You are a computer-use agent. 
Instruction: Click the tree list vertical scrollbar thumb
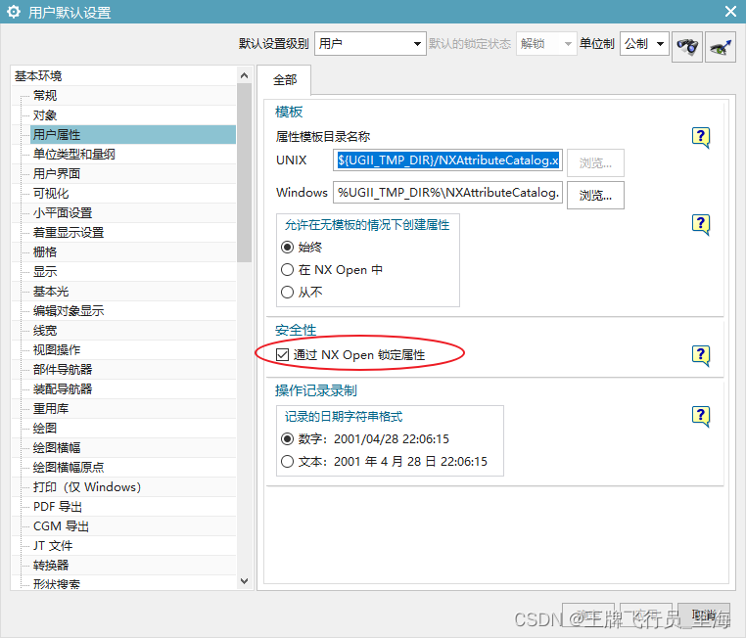click(244, 172)
